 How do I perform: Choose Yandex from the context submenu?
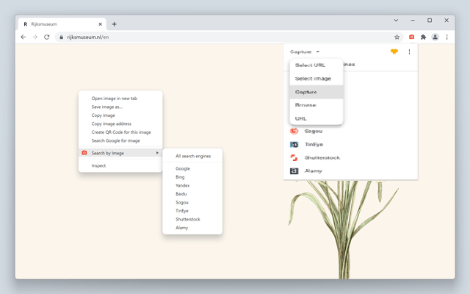(x=184, y=185)
